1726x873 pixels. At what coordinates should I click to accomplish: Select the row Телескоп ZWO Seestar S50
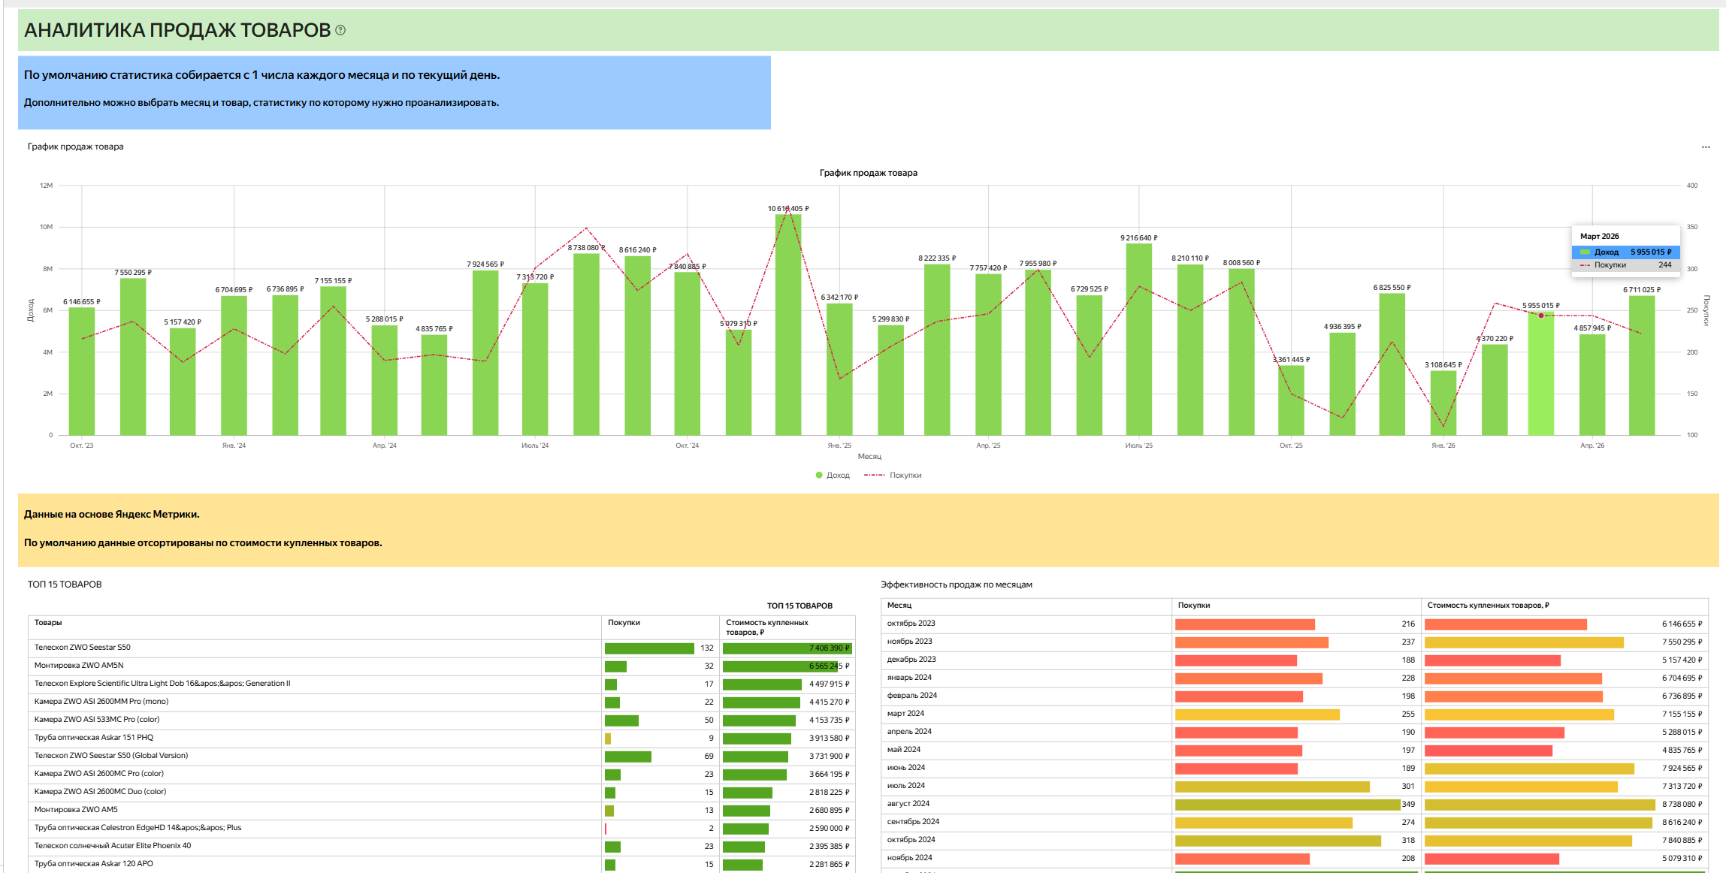[x=441, y=648]
